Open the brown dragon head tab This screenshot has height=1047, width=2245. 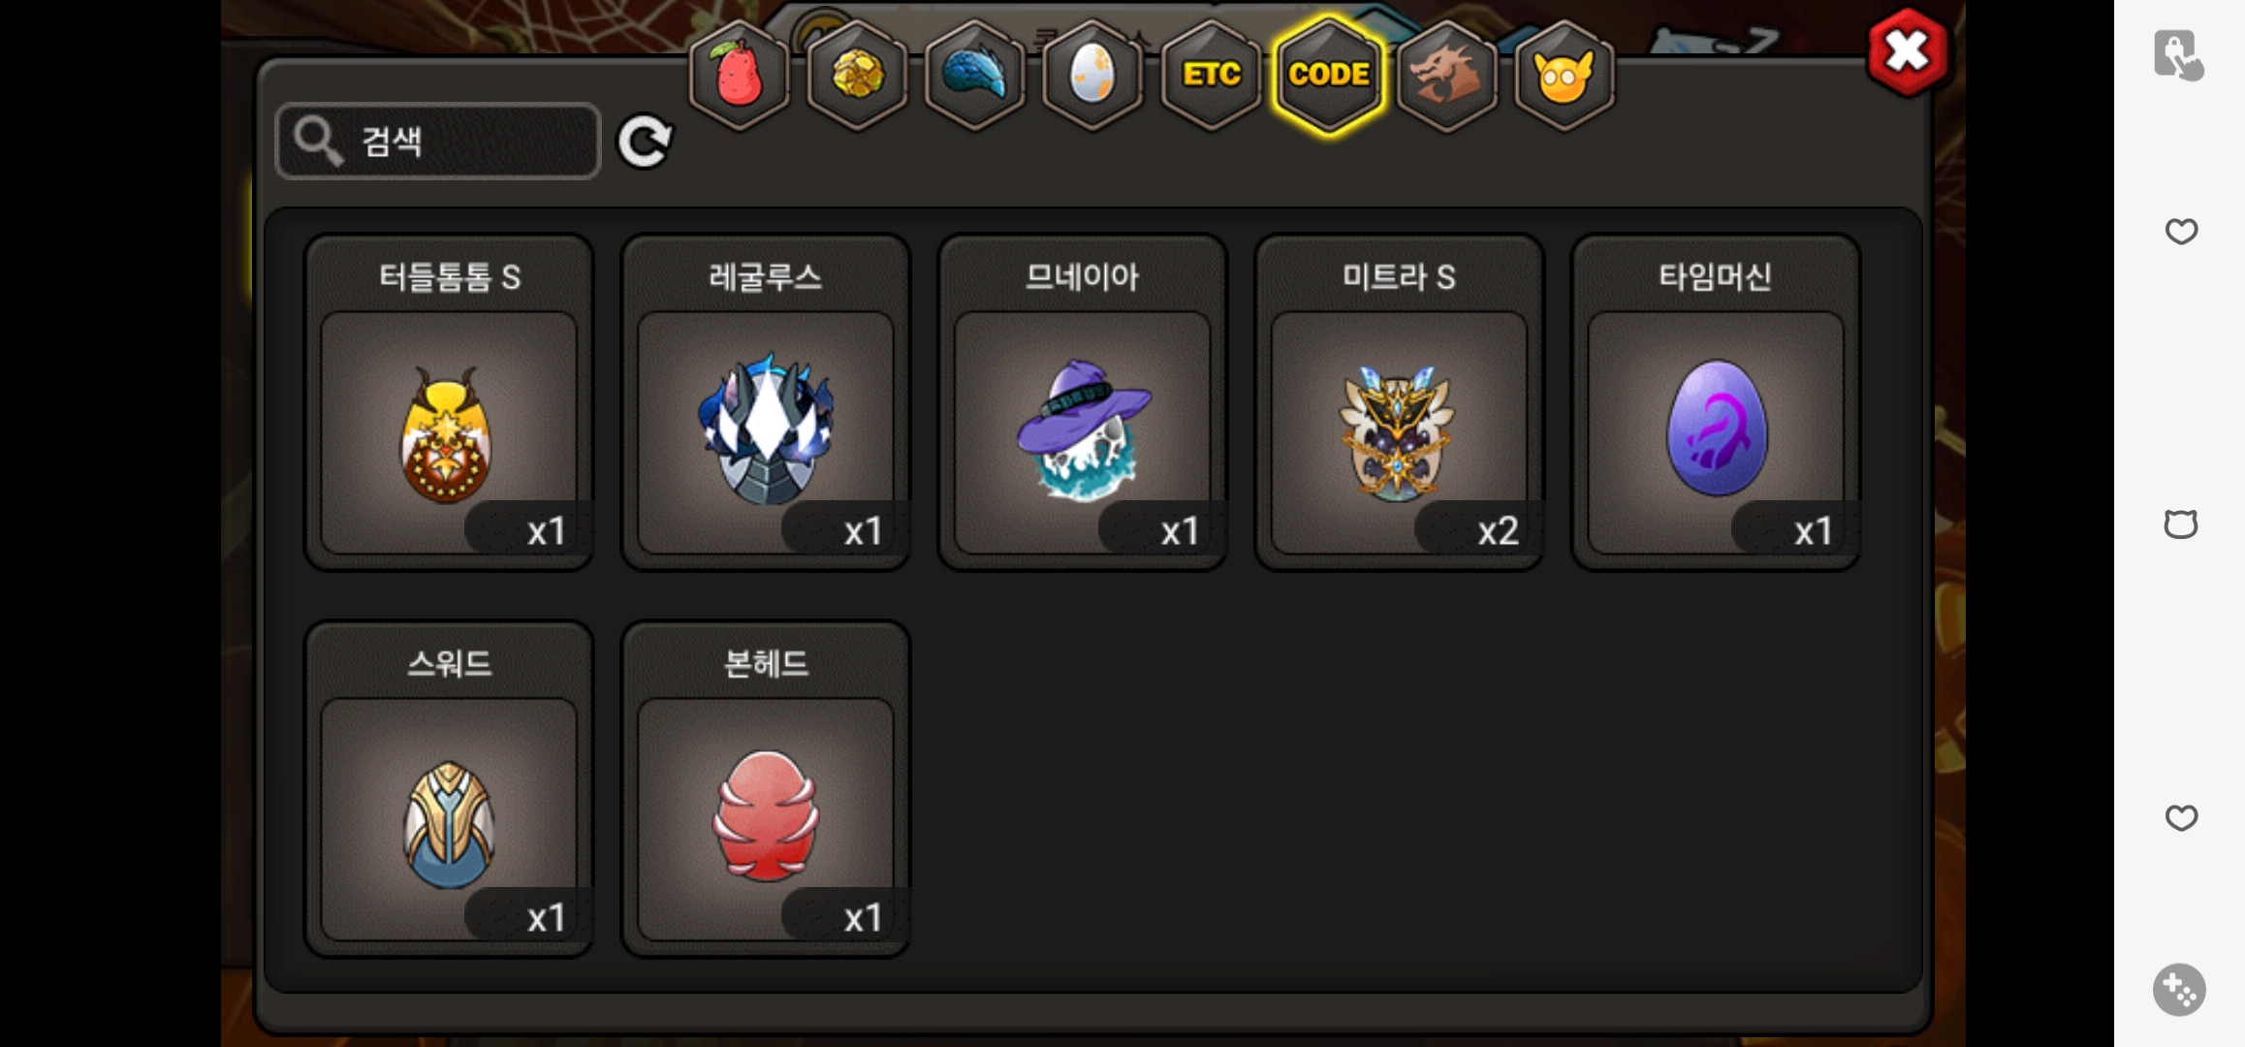[1446, 75]
